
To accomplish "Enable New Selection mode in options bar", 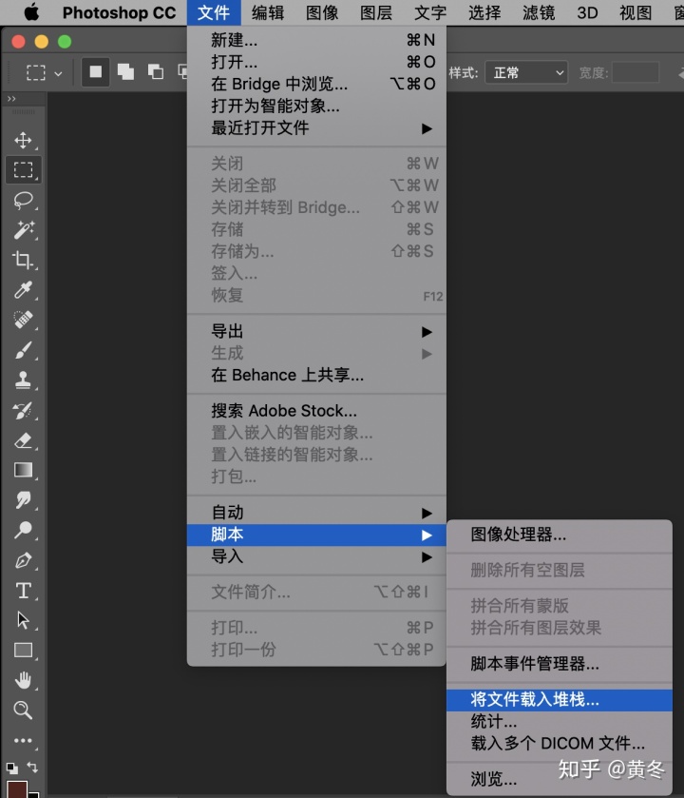I will (x=96, y=71).
